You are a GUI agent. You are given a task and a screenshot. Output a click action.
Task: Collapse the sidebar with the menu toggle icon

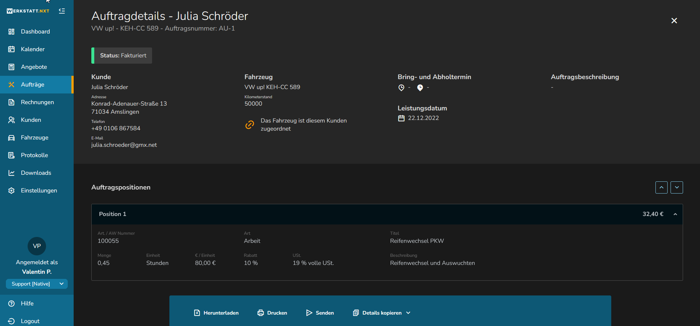click(62, 11)
